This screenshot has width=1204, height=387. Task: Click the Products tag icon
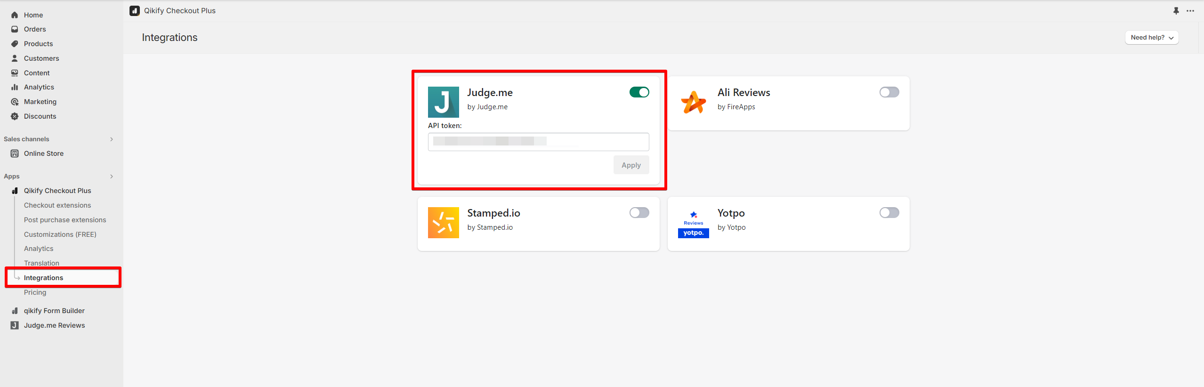point(15,44)
